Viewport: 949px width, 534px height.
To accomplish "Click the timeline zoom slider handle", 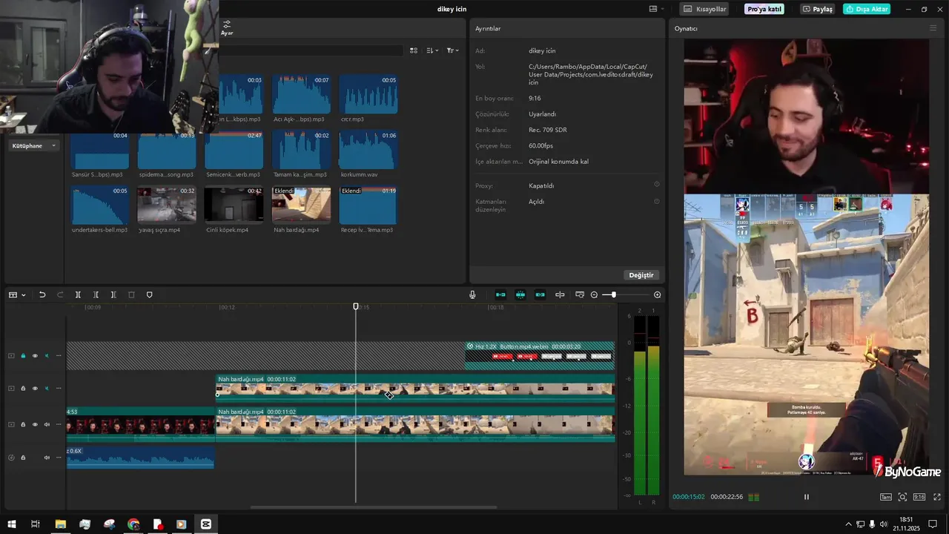I will coord(613,295).
